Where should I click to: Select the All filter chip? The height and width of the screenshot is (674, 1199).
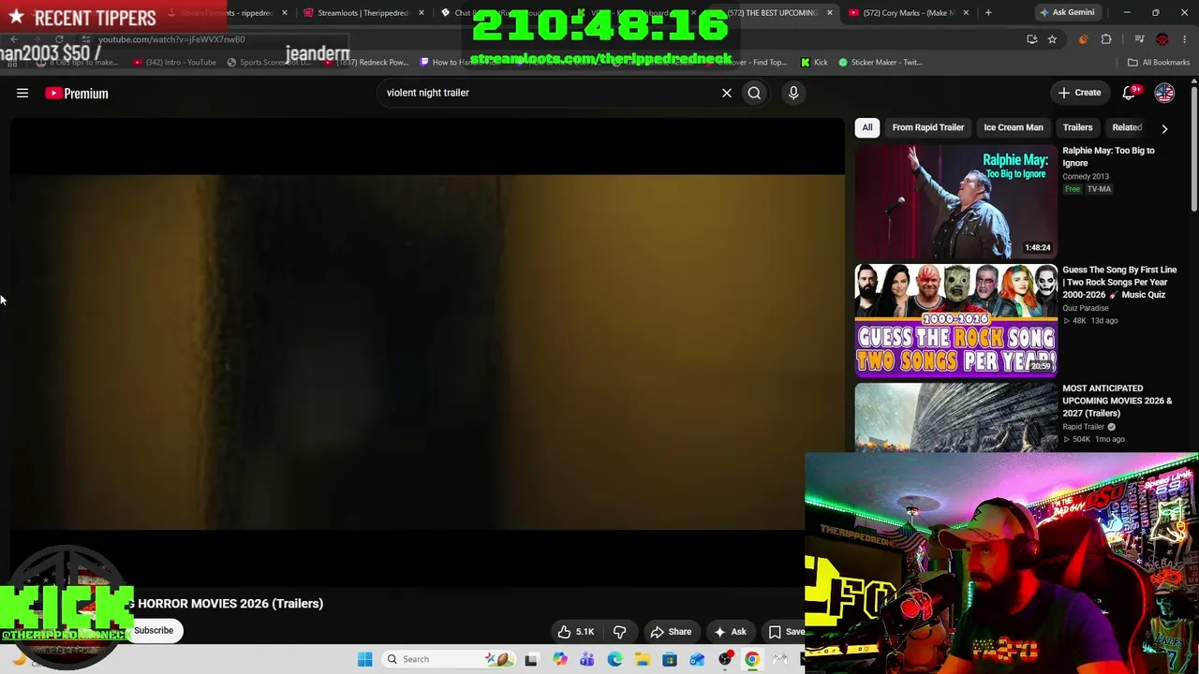click(867, 127)
